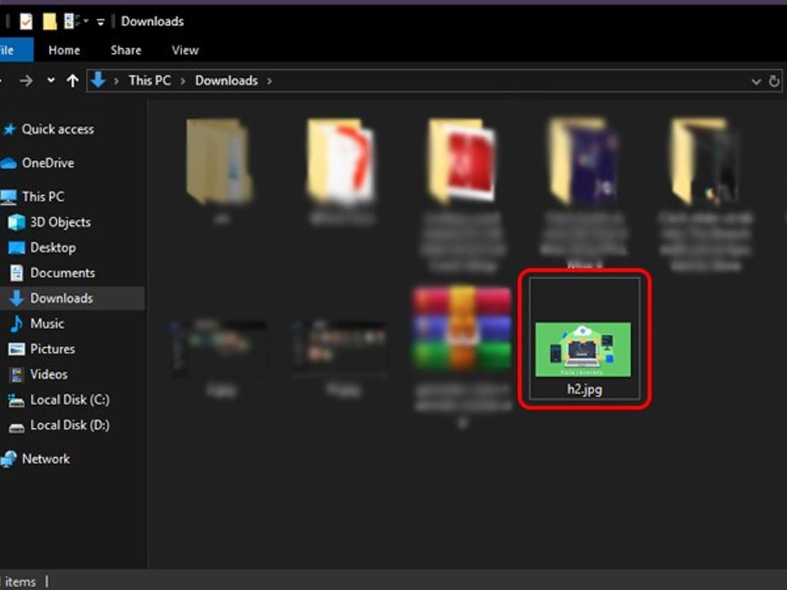Open the View ribbon tab
Viewport: 787px width, 590px height.
[184, 50]
